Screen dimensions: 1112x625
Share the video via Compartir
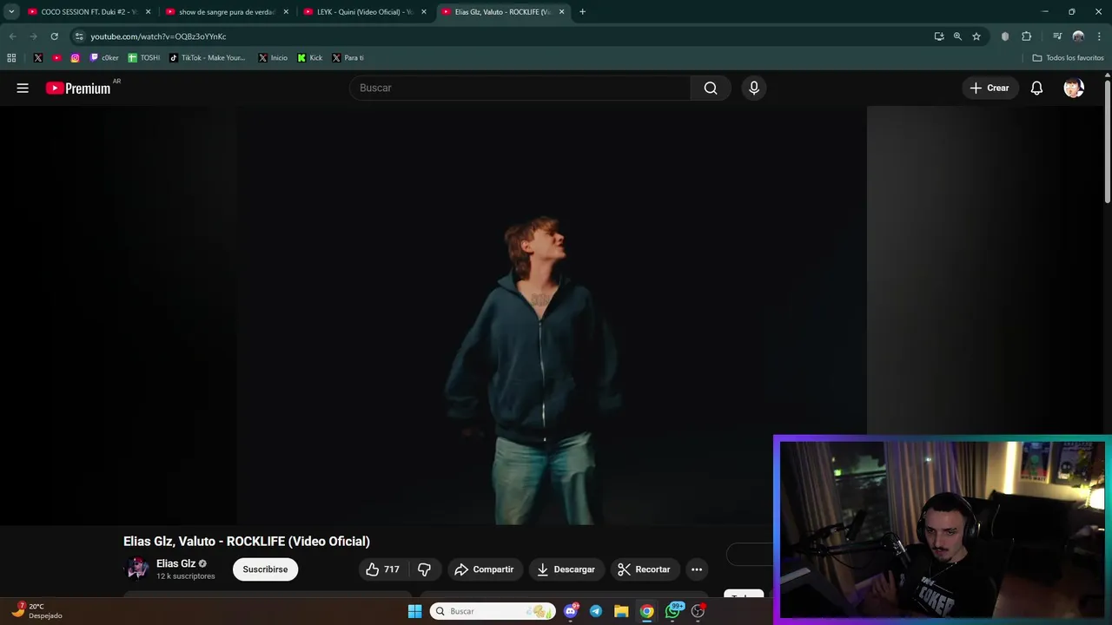coord(485,569)
